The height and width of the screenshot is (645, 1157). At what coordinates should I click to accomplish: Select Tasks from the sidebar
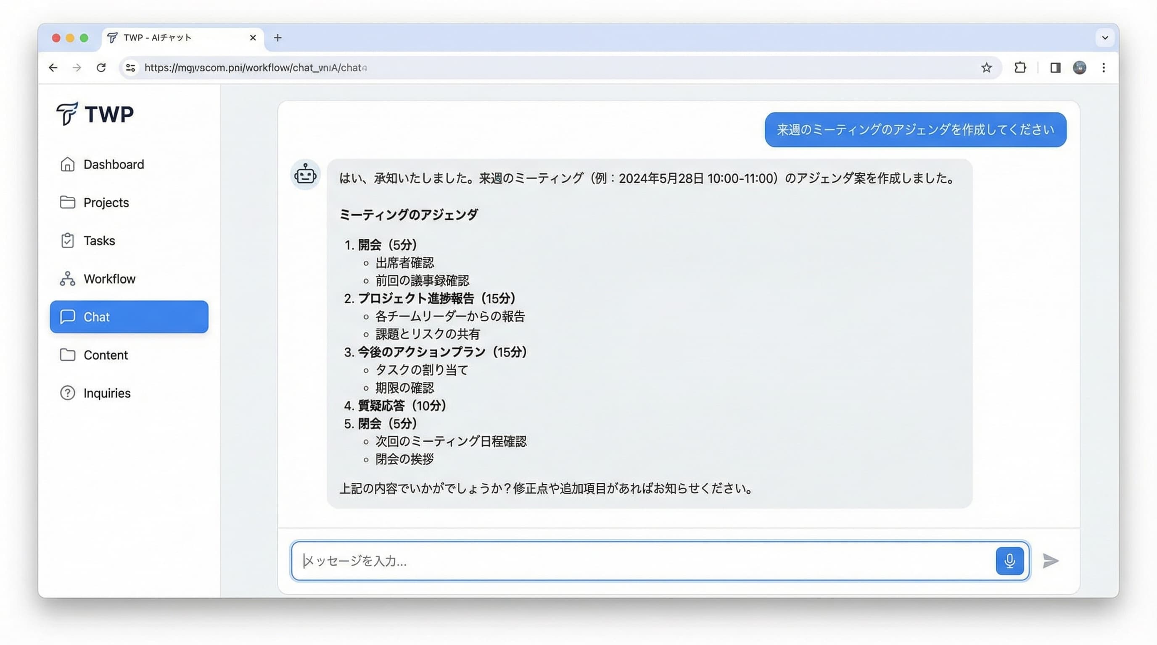tap(99, 241)
